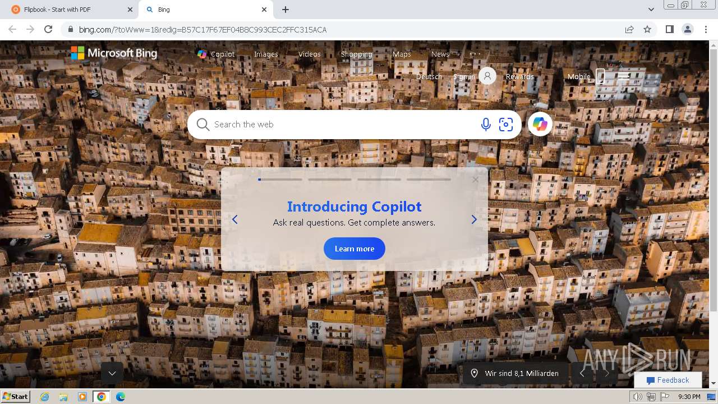Screen dimensions: 718x404
Task: Click the account avatar icon
Action: pos(487,76)
